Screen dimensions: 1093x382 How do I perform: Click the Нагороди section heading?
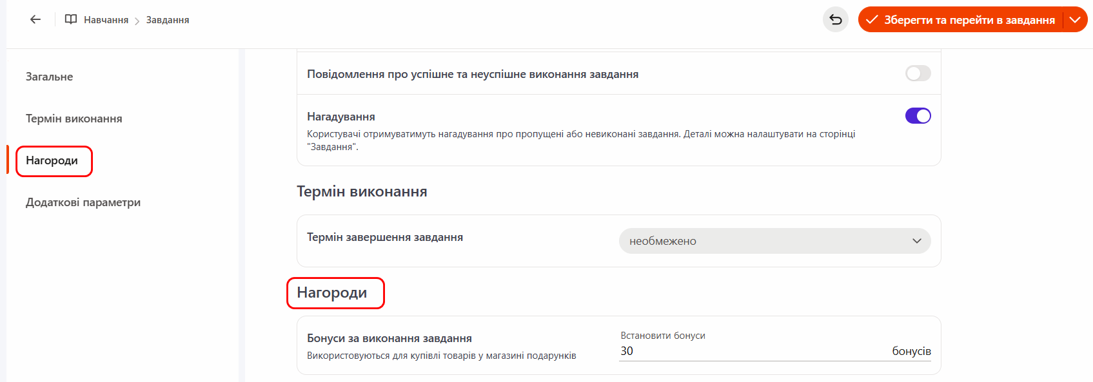332,293
